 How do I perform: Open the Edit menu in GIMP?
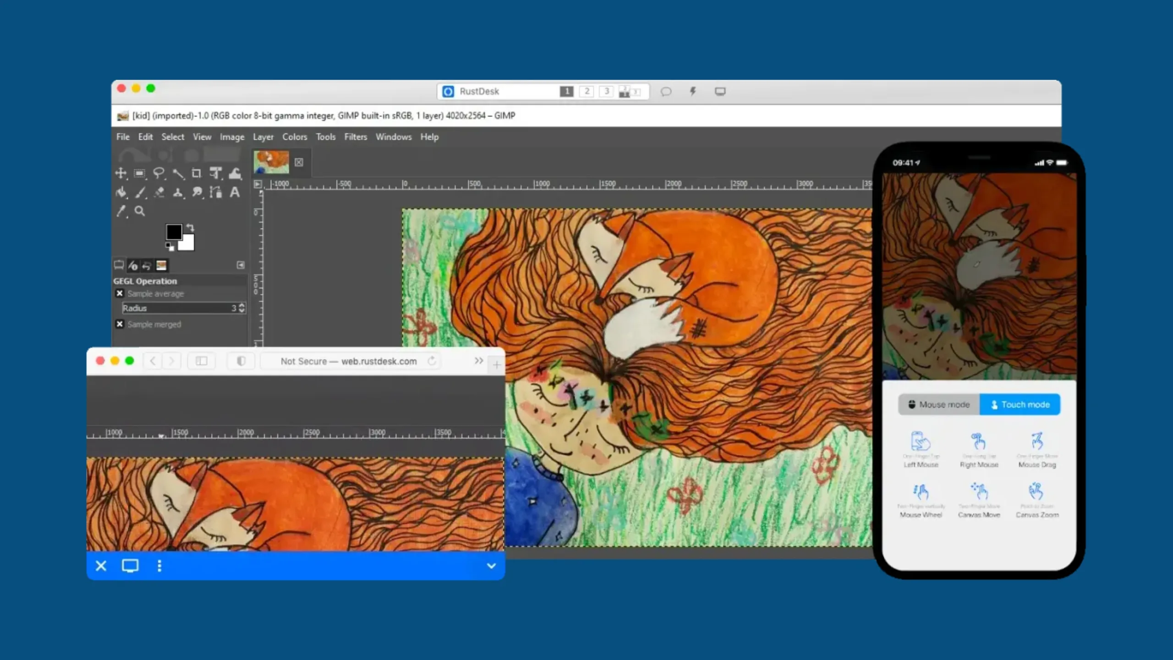pos(145,137)
